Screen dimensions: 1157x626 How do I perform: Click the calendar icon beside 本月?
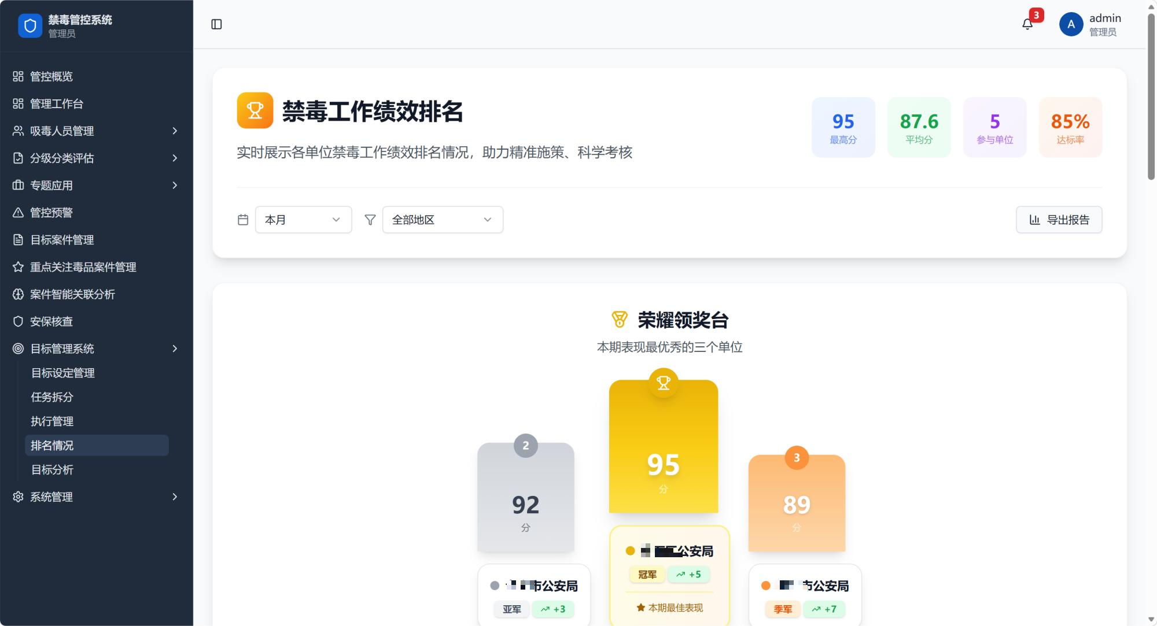(x=243, y=220)
